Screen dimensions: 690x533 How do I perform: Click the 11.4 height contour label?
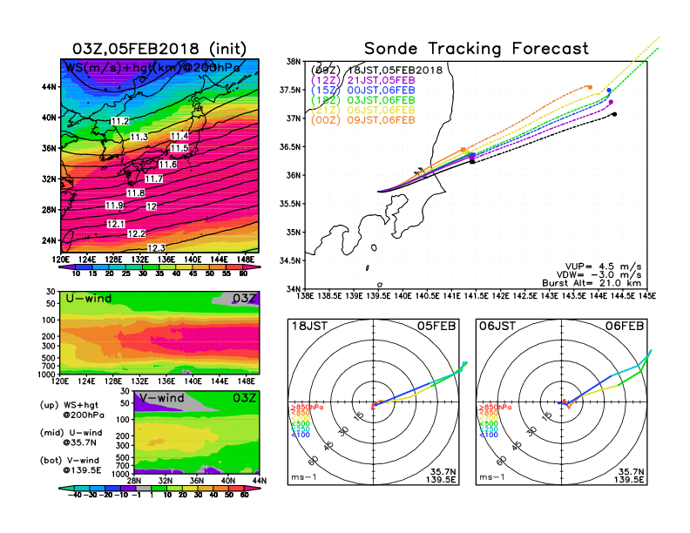point(179,137)
